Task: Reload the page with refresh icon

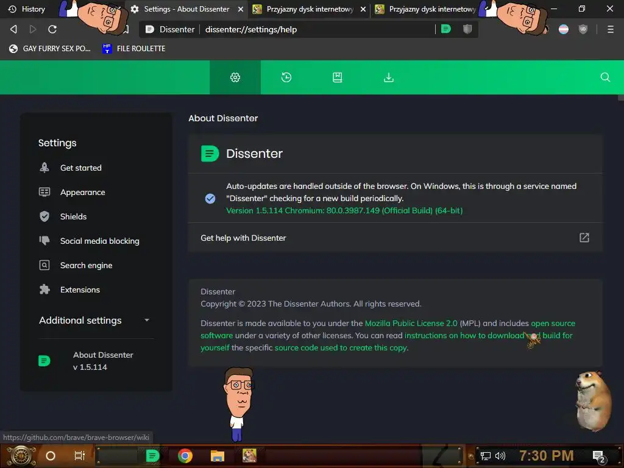Action: pos(52,29)
